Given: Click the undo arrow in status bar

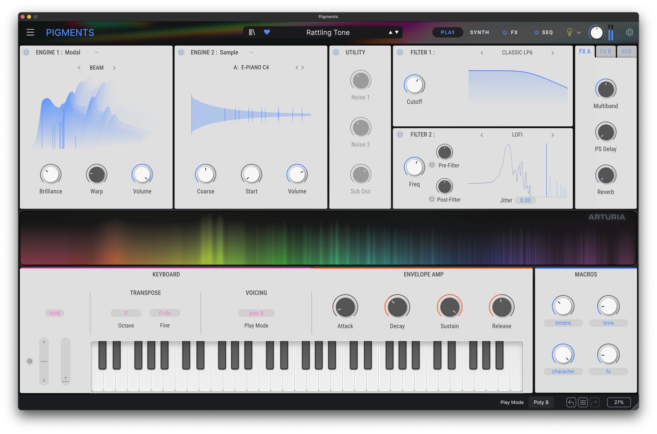Looking at the screenshot, I should (x=571, y=402).
